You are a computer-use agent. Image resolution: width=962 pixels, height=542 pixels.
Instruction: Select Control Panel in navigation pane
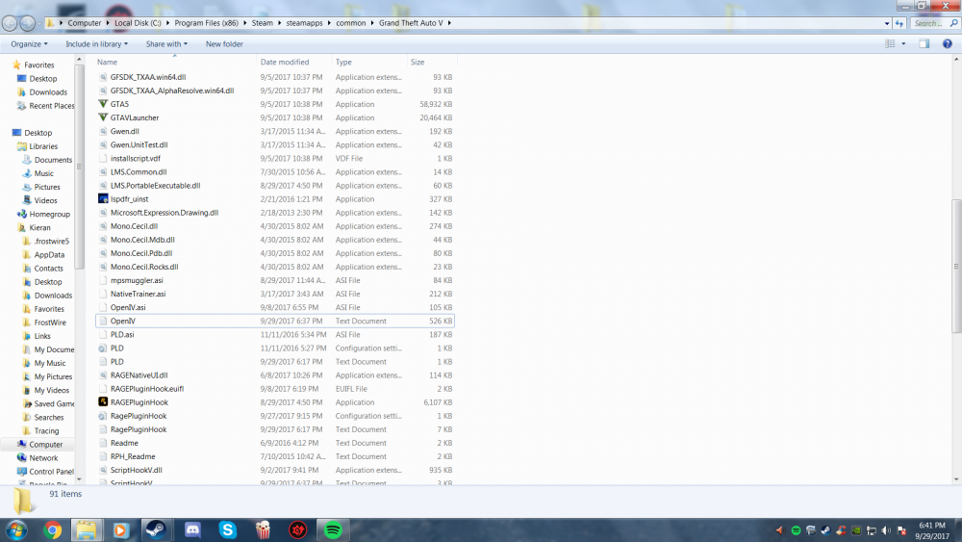point(51,472)
